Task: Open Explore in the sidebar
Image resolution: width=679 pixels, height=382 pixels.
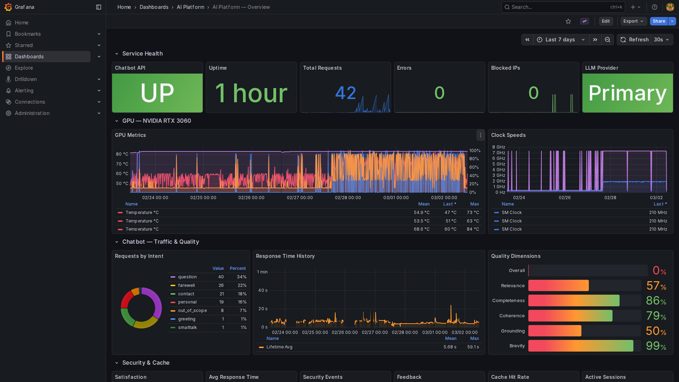Action: coord(24,68)
